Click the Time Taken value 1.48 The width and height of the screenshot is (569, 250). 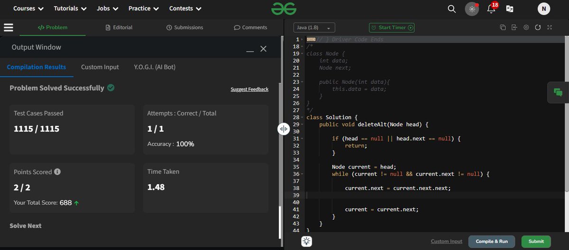click(x=156, y=187)
